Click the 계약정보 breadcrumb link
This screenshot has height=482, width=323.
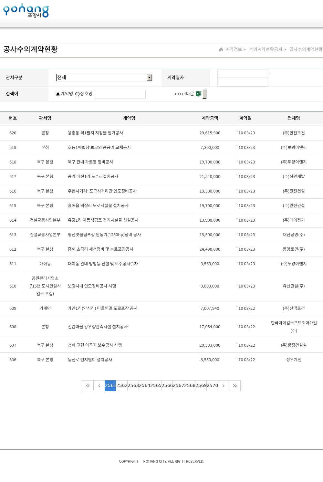click(x=234, y=49)
